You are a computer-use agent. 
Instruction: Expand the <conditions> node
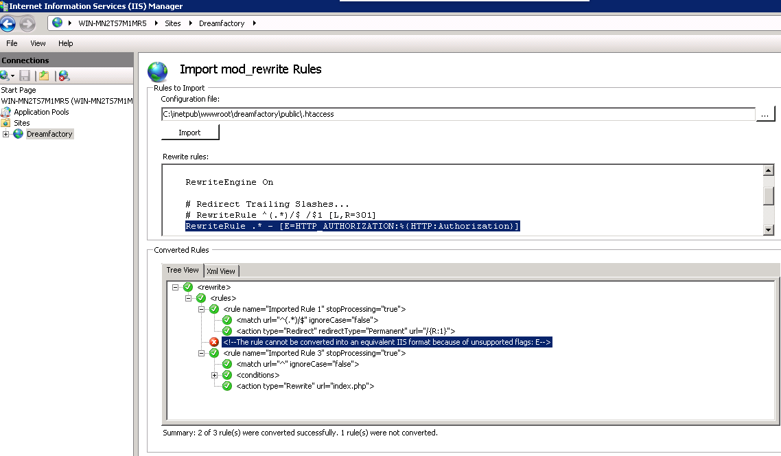214,375
